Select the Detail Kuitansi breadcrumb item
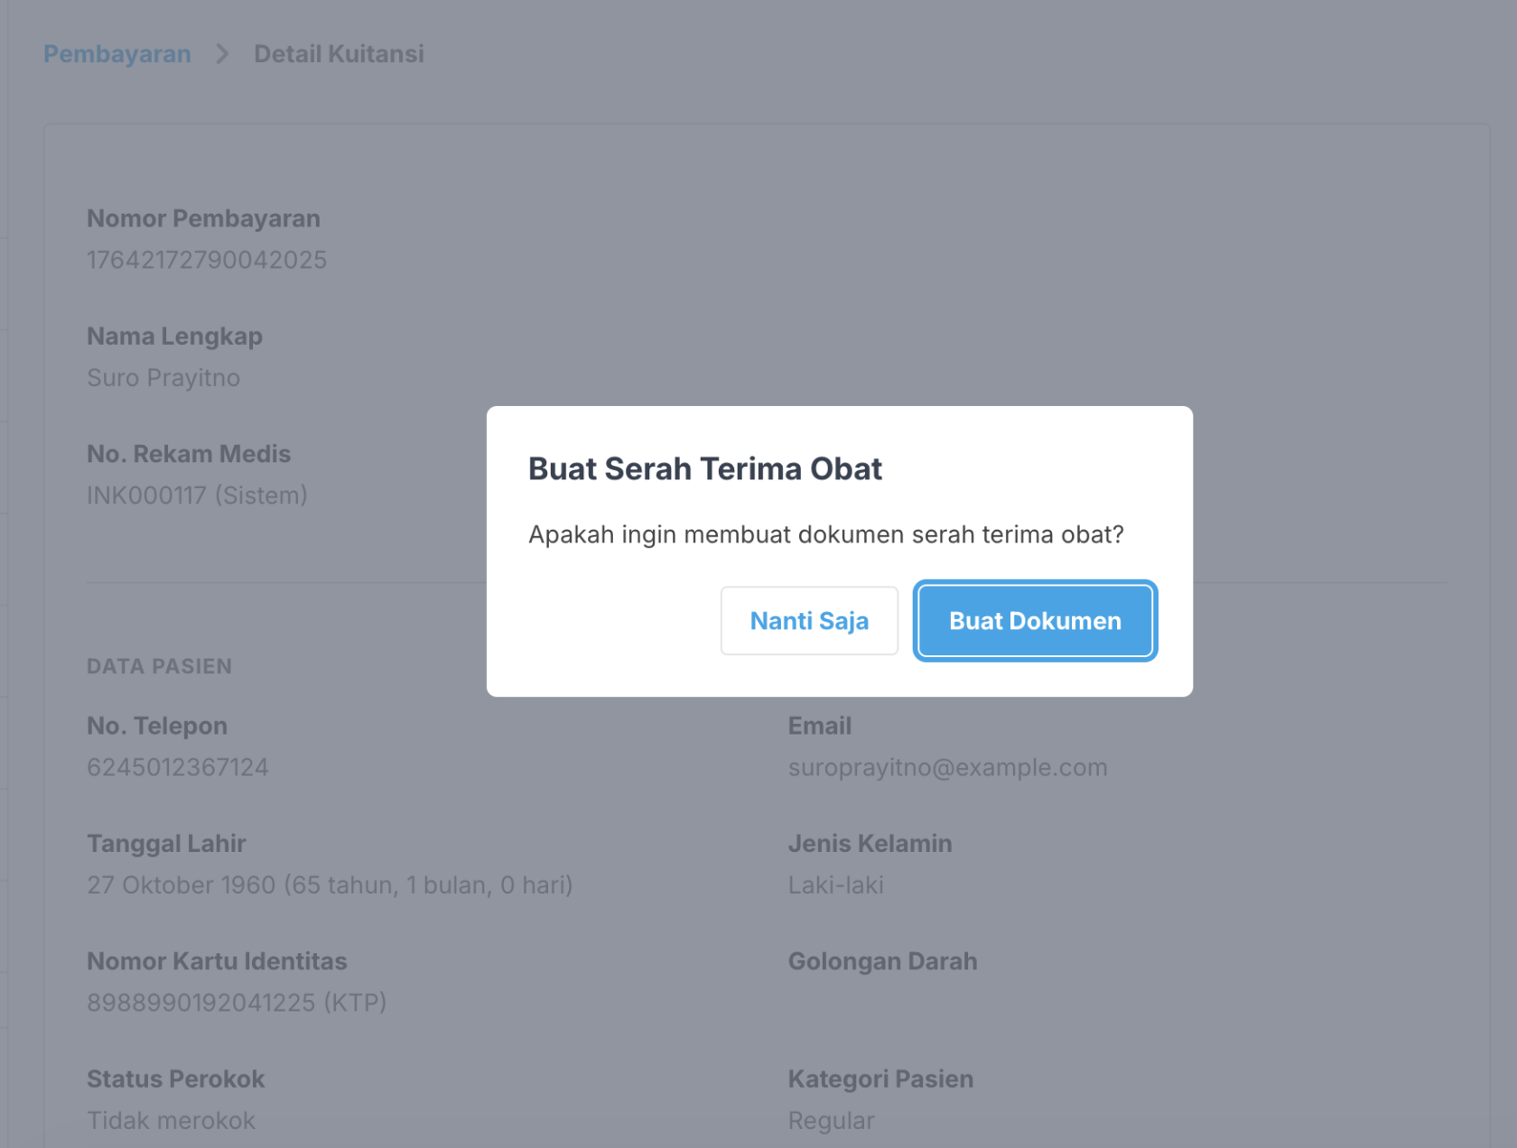 click(x=339, y=53)
